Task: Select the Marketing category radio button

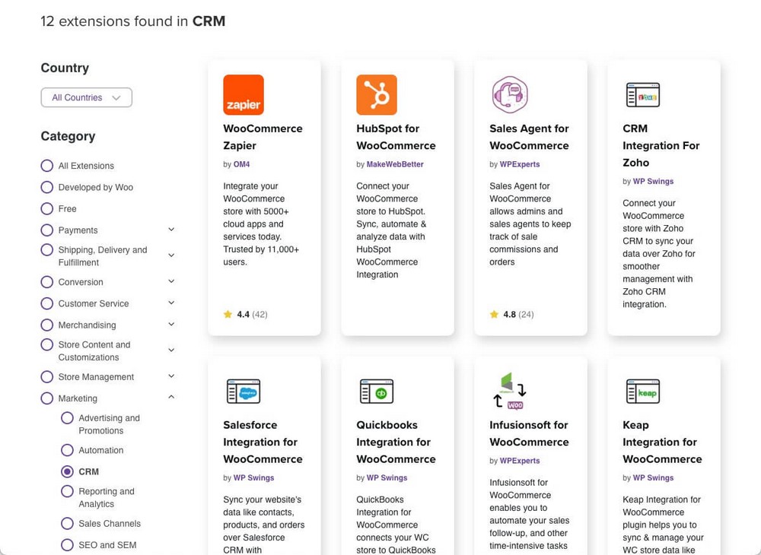Action: 47,398
